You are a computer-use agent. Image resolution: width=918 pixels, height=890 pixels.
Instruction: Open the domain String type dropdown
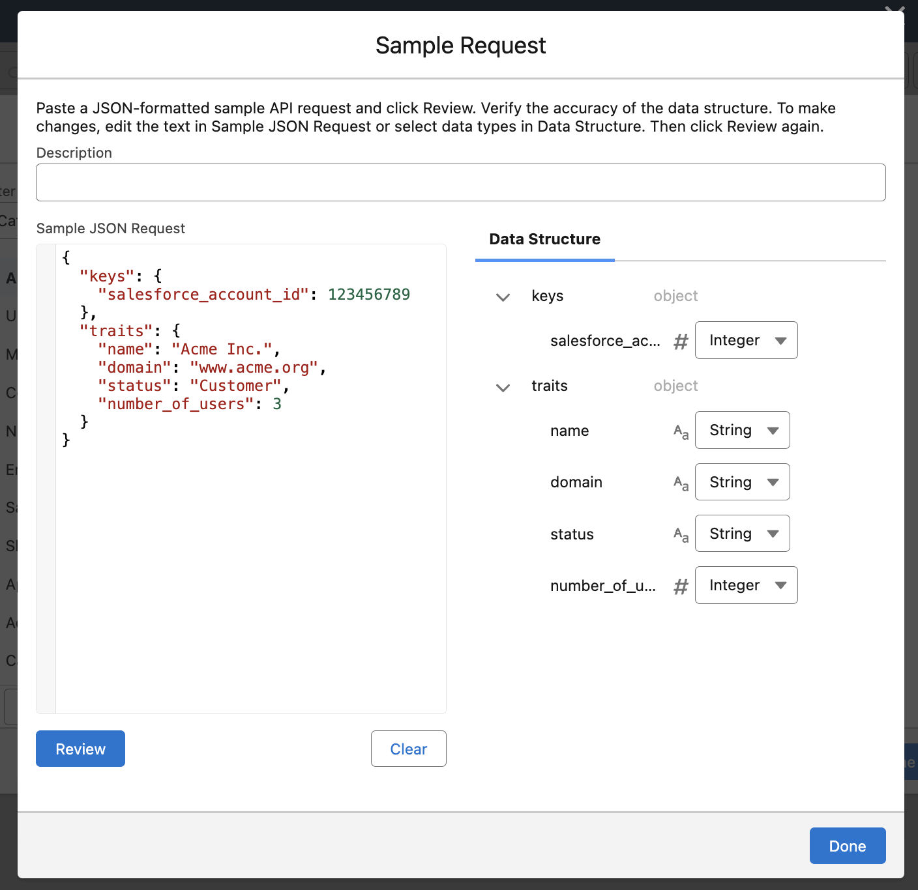(x=742, y=482)
